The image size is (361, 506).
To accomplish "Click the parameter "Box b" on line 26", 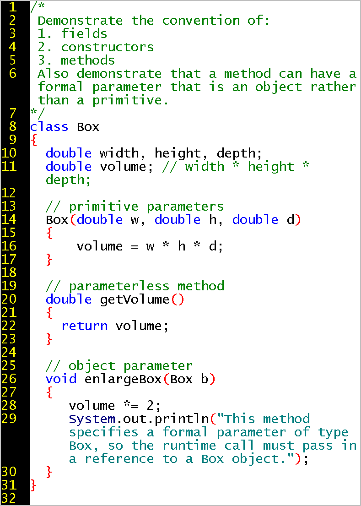I will tap(189, 379).
